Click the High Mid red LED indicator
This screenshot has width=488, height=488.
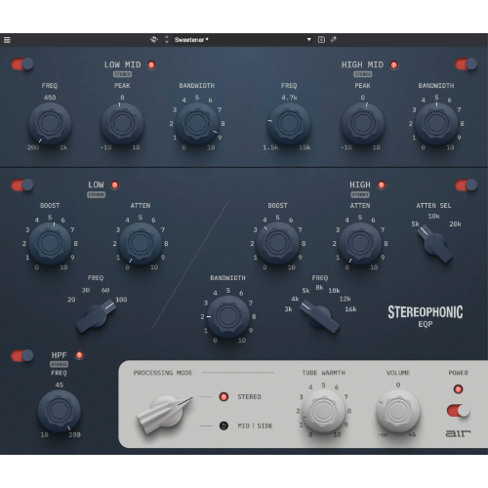click(x=394, y=64)
